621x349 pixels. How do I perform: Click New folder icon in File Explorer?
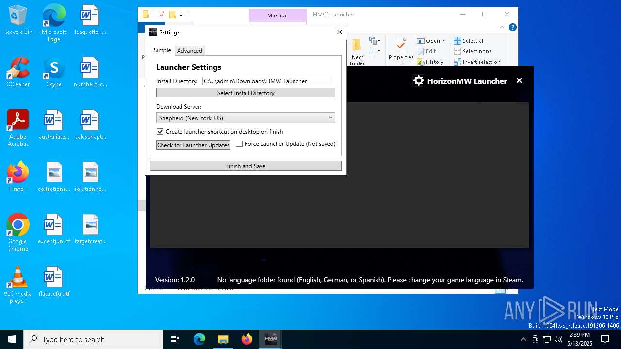point(357,52)
